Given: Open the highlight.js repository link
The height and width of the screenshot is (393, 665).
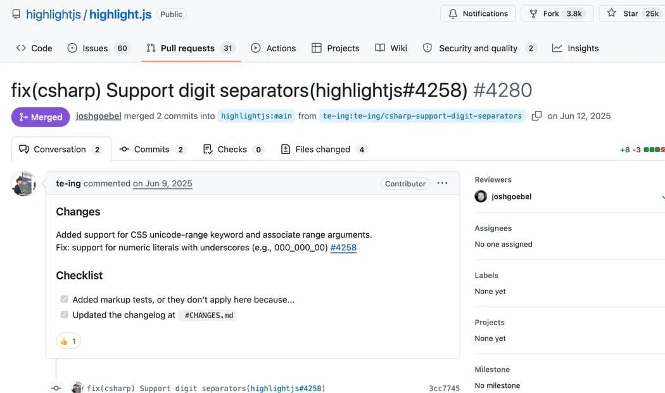Looking at the screenshot, I should click(x=120, y=15).
